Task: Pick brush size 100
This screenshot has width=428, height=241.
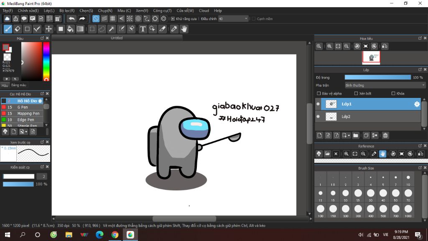Action: tap(321, 210)
